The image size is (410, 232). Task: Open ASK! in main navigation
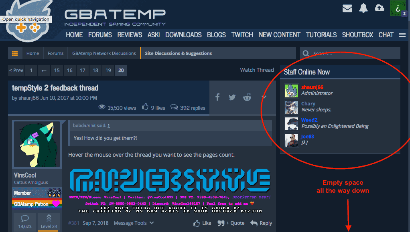tap(154, 35)
